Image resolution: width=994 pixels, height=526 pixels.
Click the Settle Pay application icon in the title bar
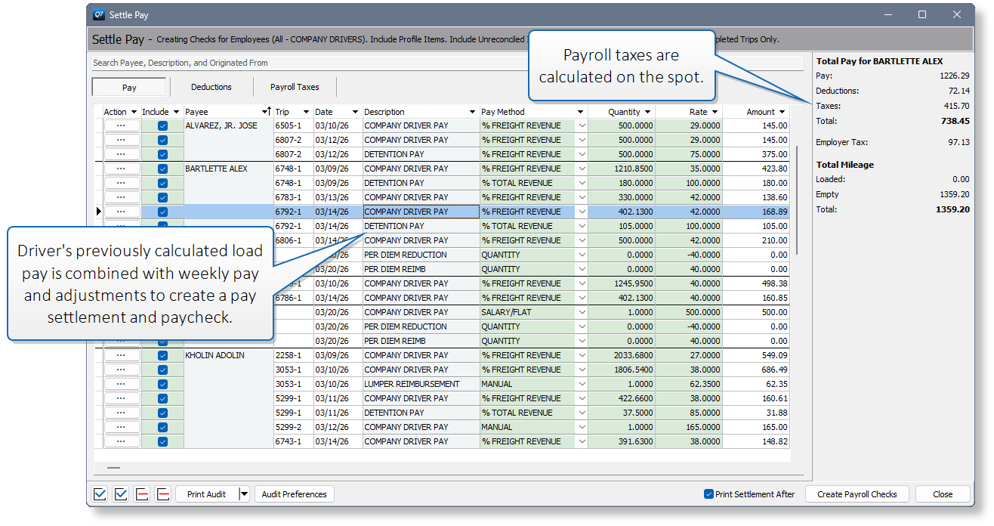[x=99, y=14]
